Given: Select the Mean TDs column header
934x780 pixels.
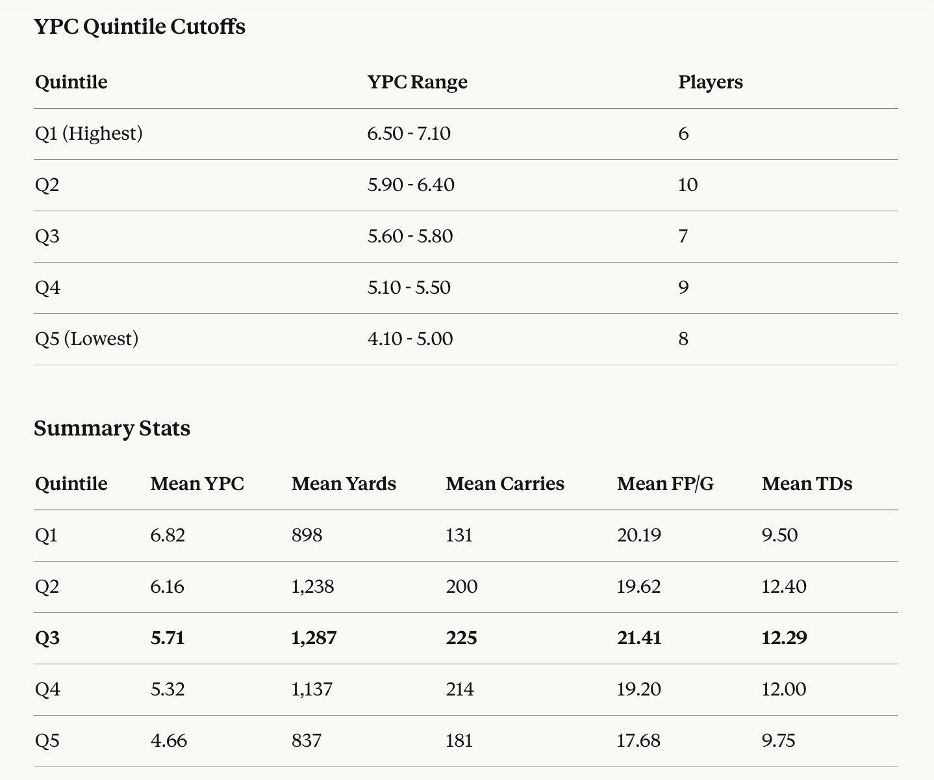Looking at the screenshot, I should (x=807, y=484).
